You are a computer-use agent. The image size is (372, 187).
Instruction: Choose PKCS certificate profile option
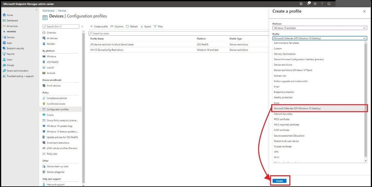tap(282, 119)
